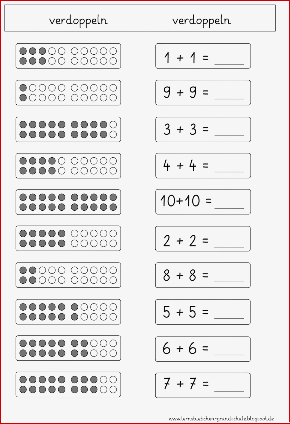Click the dot frame with two filled columns
The width and height of the screenshot is (290, 424).
[x=68, y=275]
